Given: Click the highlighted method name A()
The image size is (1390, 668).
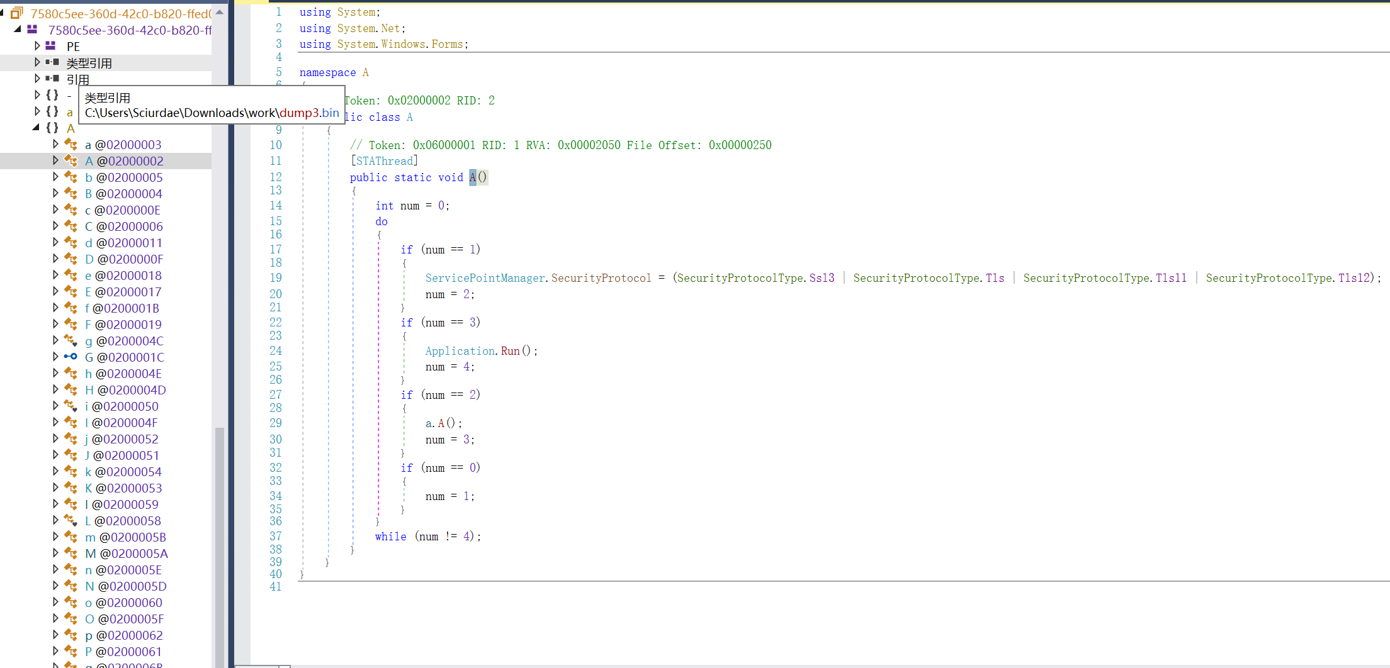Looking at the screenshot, I should [478, 177].
